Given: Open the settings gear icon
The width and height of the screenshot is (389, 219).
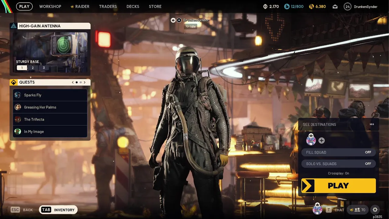Looking at the screenshot, I should pyautogui.click(x=375, y=210).
